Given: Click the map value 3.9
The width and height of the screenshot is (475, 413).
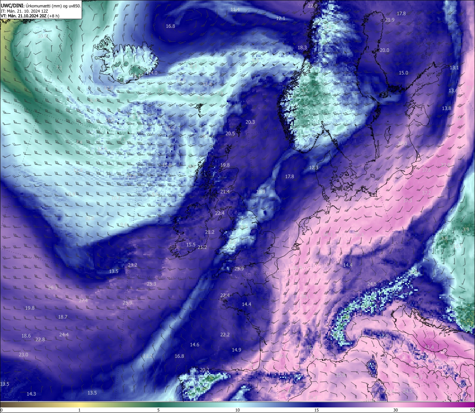Looking at the screenshot, I should (x=466, y=230).
